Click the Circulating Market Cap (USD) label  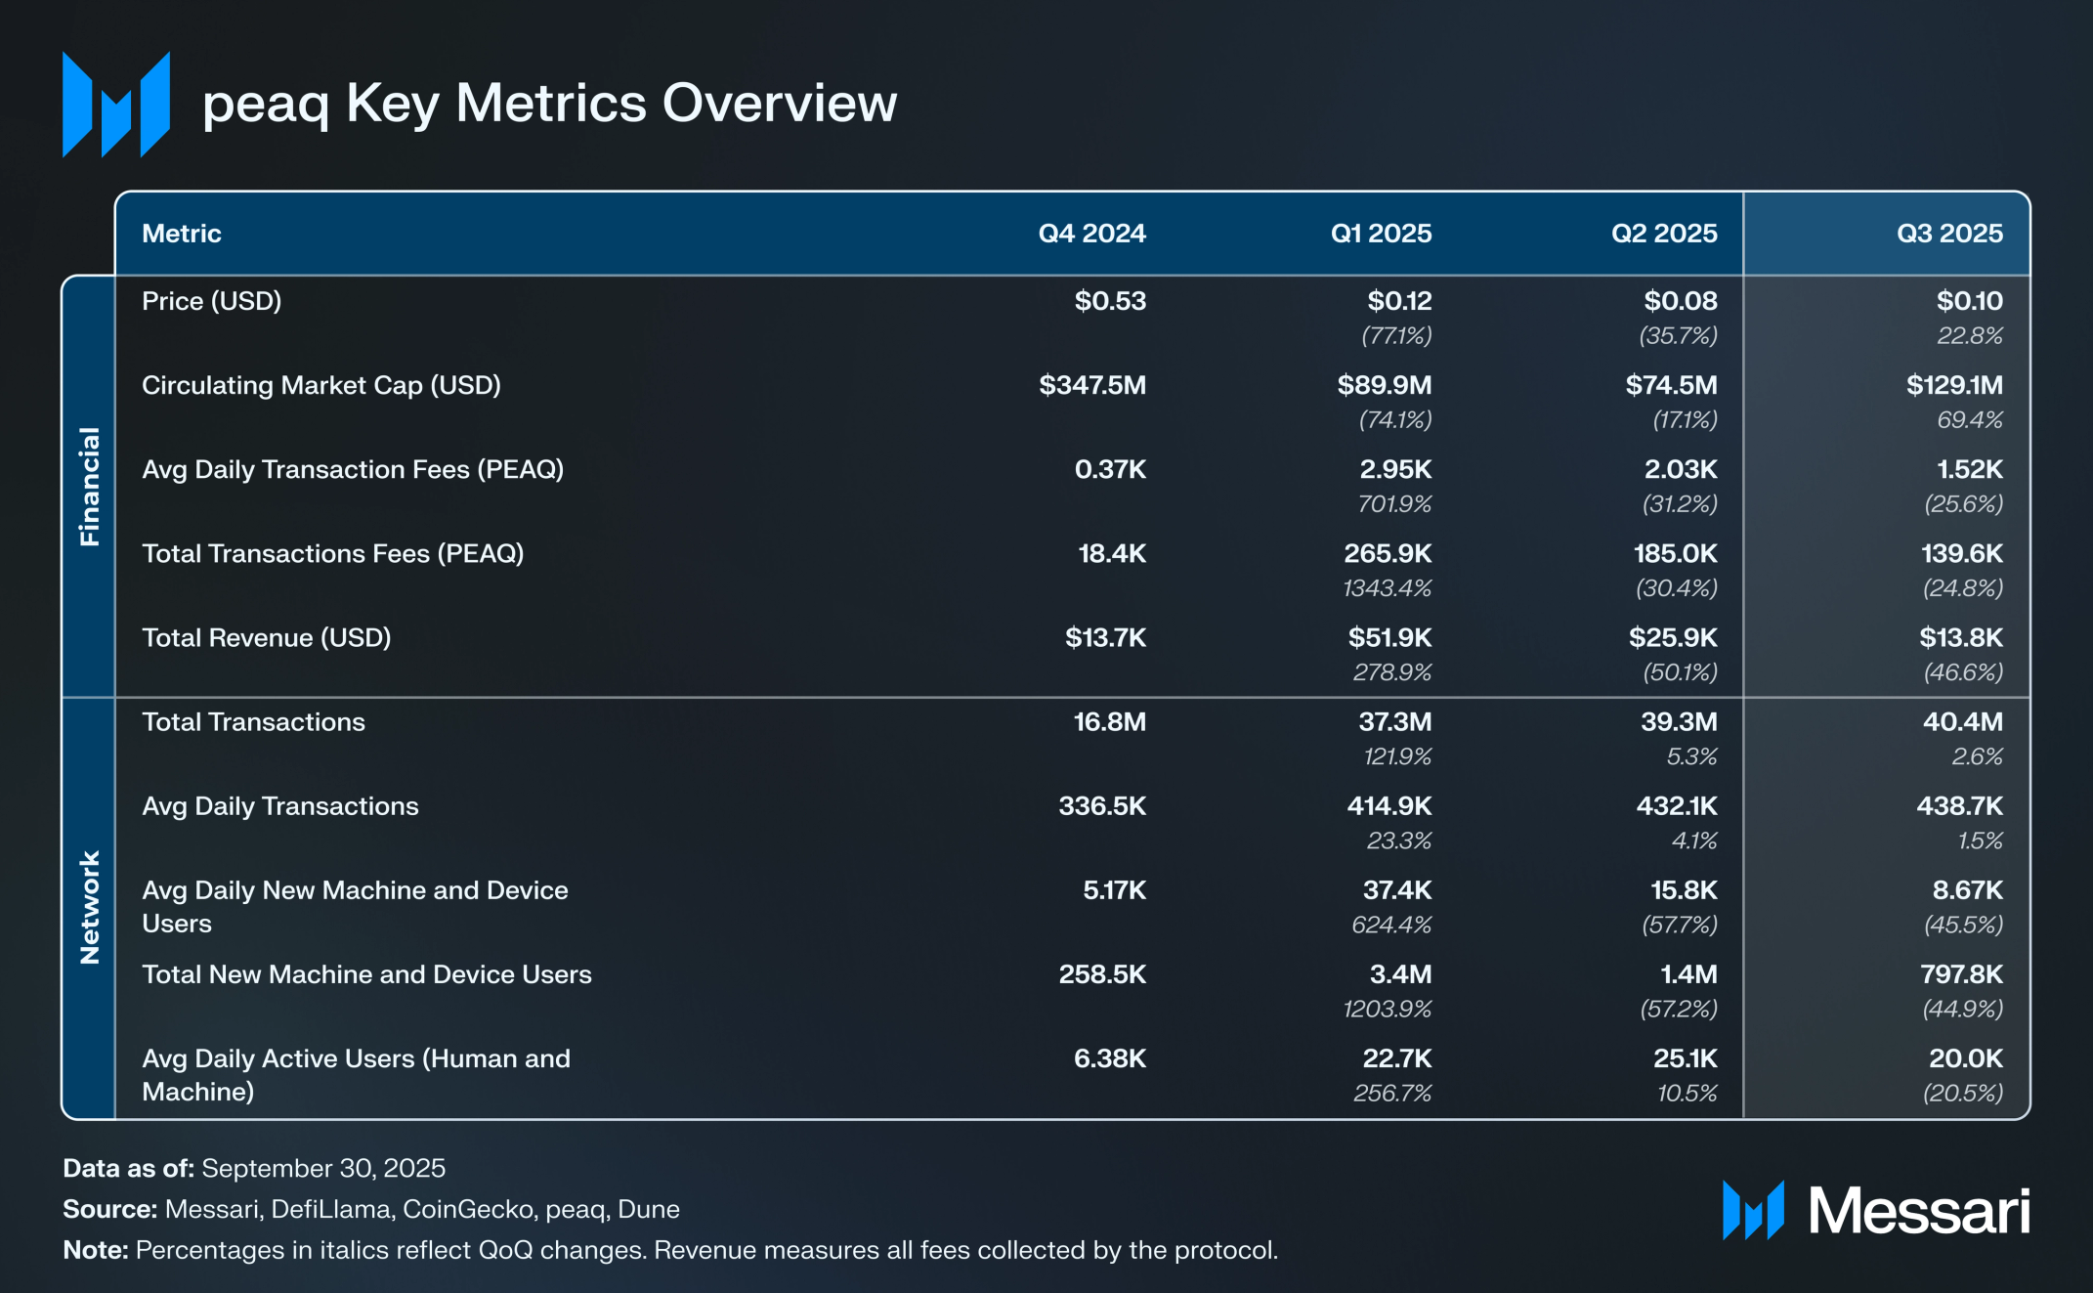click(x=320, y=385)
